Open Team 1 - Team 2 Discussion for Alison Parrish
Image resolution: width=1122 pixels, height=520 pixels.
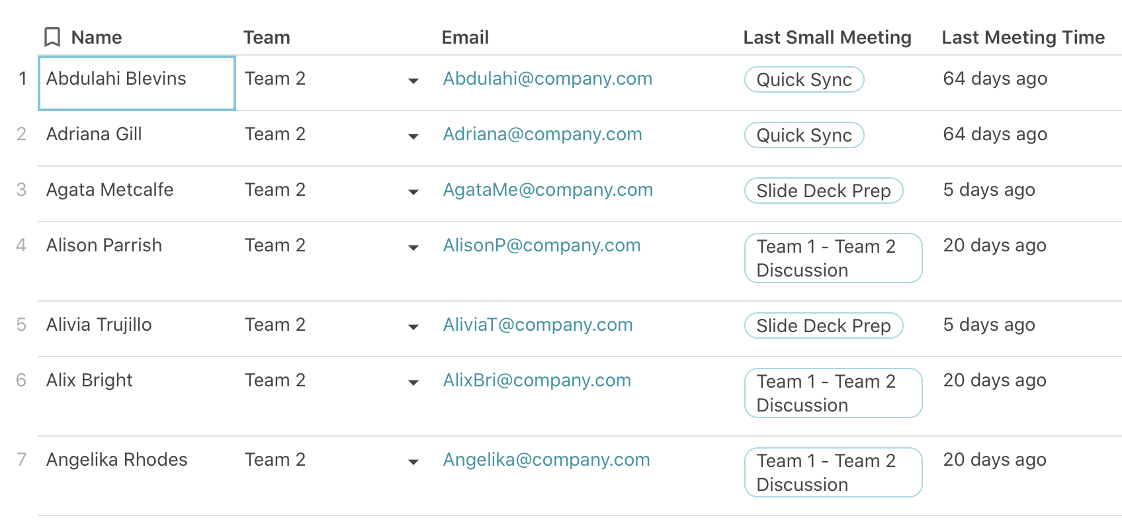[834, 258]
